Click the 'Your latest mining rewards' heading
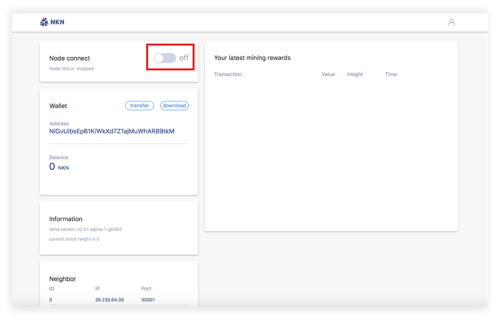 (252, 58)
